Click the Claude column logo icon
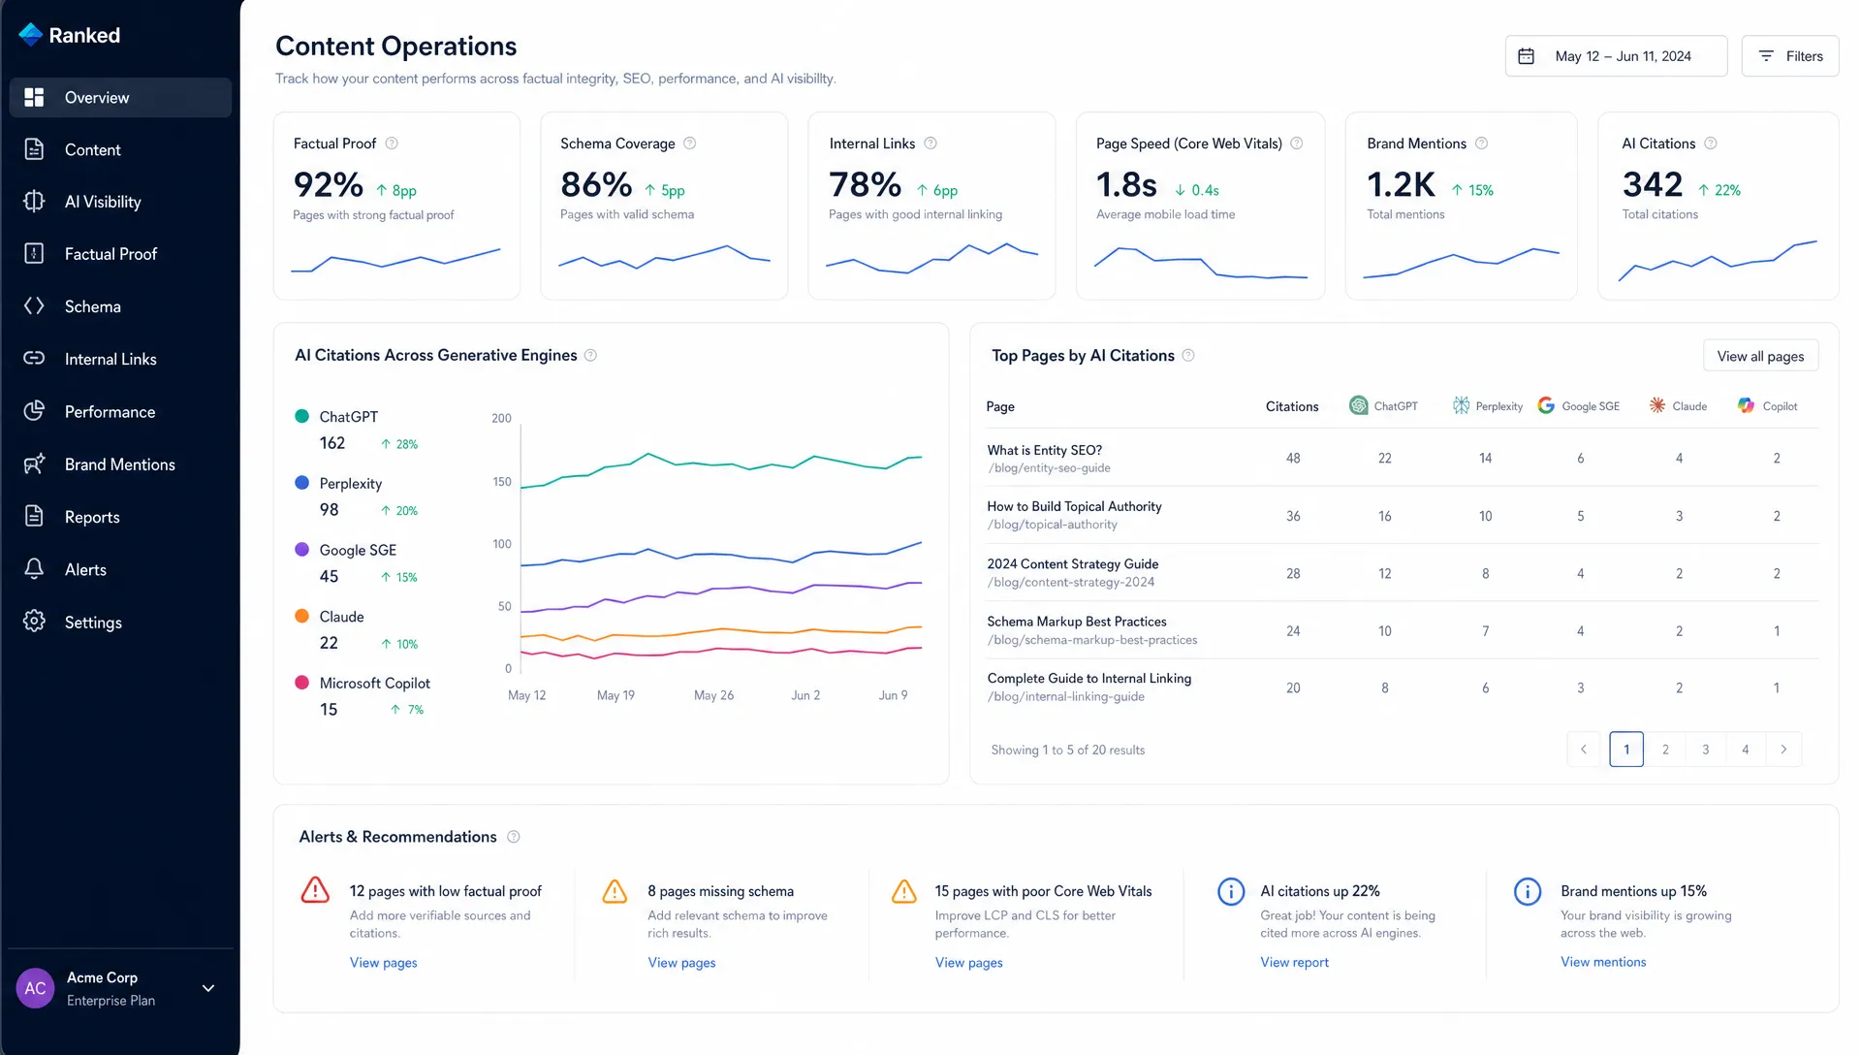 (1657, 405)
